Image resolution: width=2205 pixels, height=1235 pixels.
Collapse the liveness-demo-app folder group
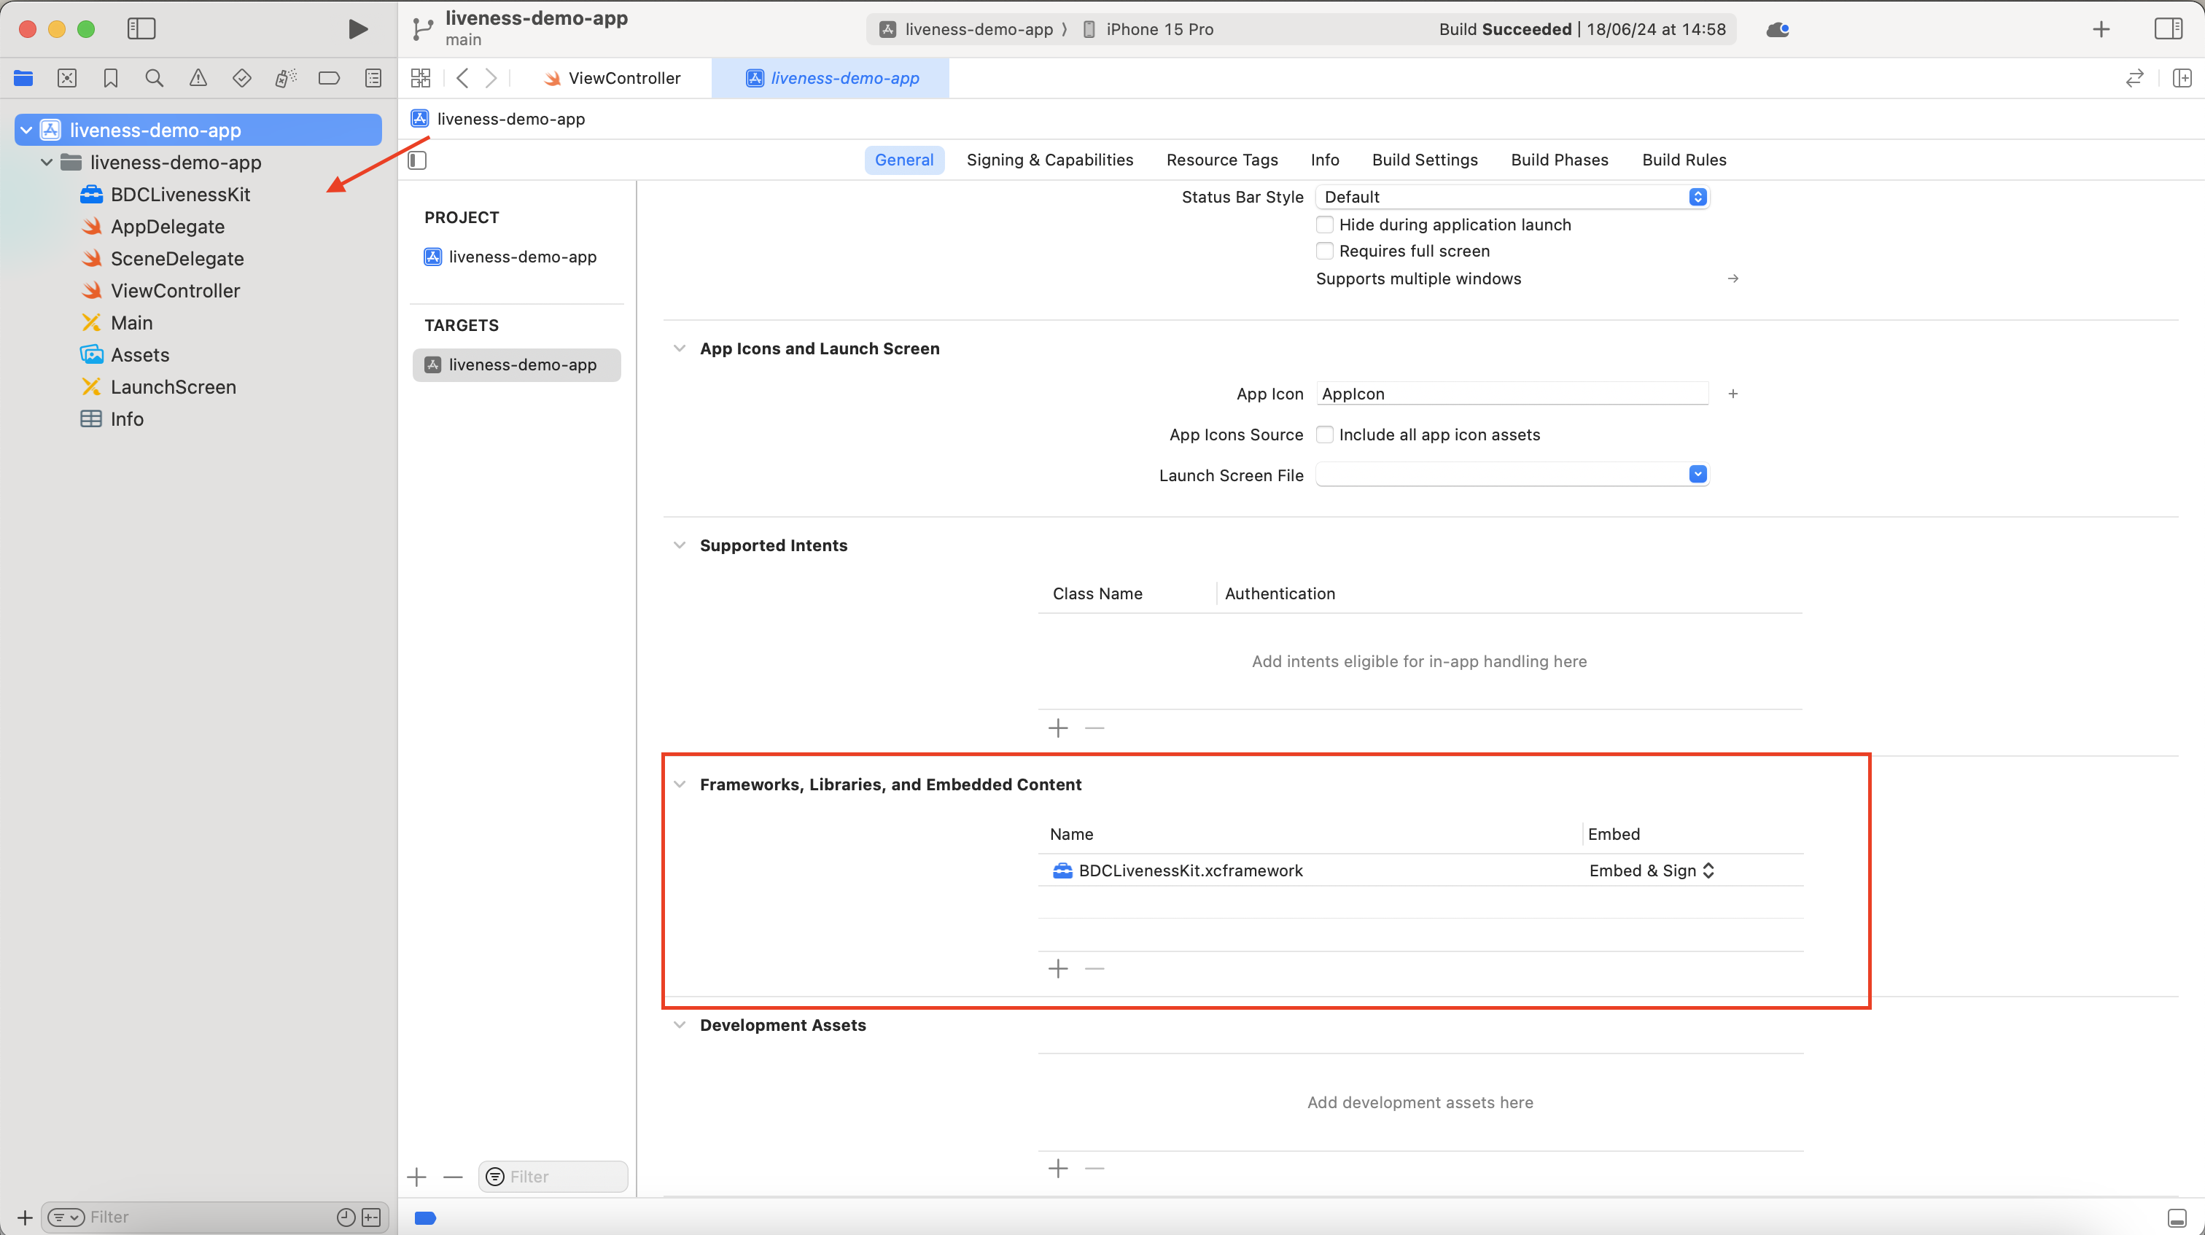[x=47, y=162]
